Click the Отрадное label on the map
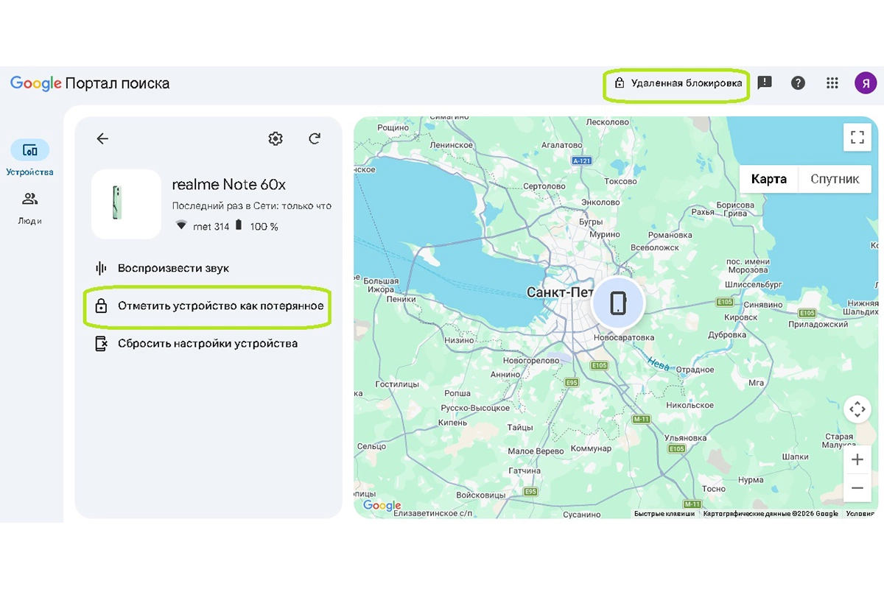The image size is (884, 589). (695, 370)
